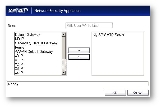Image resolution: width=161 pixels, height=108 pixels.
Task: Click the scrollbar thumb of the left list
Action: (x=64, y=48)
